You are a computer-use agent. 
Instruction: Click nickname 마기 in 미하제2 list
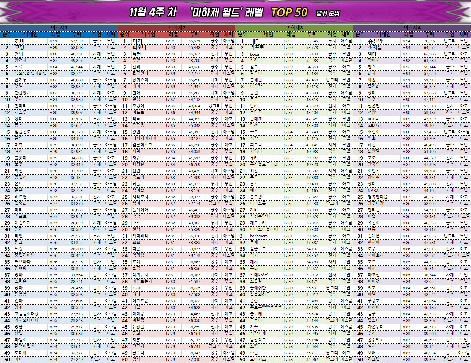click(137, 41)
